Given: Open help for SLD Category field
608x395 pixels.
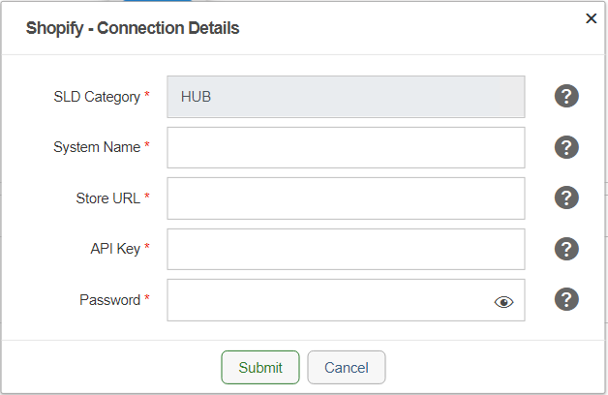Looking at the screenshot, I should click(566, 97).
